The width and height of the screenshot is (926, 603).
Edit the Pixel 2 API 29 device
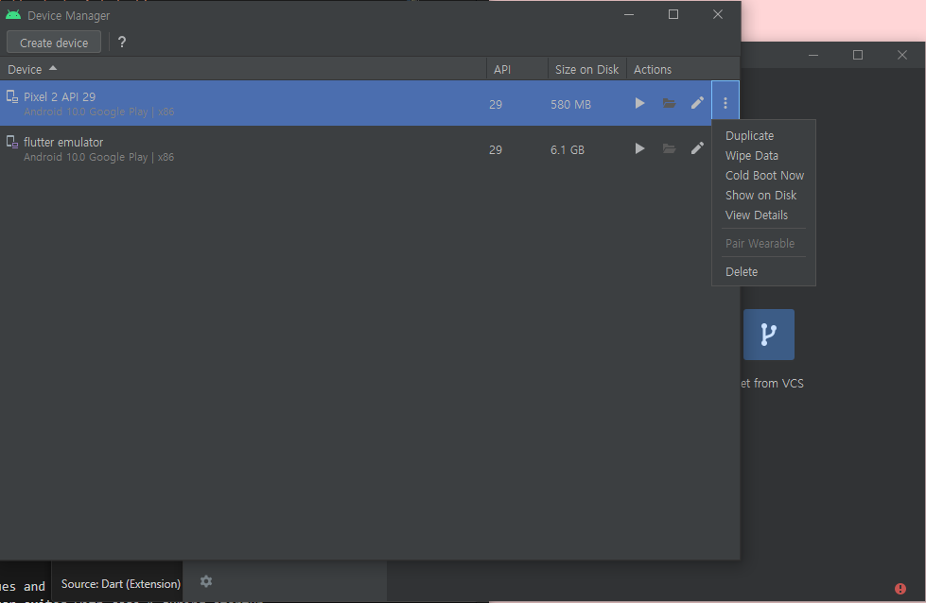tap(697, 103)
